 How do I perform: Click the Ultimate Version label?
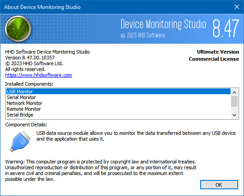pyautogui.click(x=218, y=52)
